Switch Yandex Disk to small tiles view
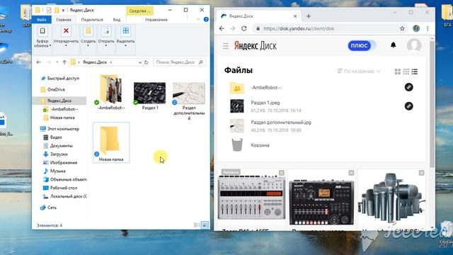The height and width of the screenshot is (255, 453). (x=406, y=72)
